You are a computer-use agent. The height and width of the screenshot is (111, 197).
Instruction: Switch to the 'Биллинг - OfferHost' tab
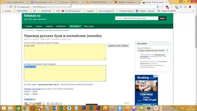(x=71, y=2)
